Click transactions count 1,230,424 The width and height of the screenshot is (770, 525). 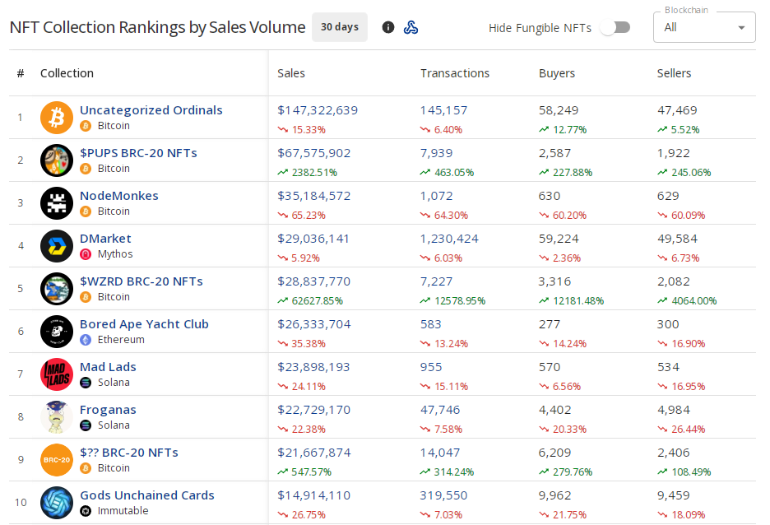(x=449, y=238)
